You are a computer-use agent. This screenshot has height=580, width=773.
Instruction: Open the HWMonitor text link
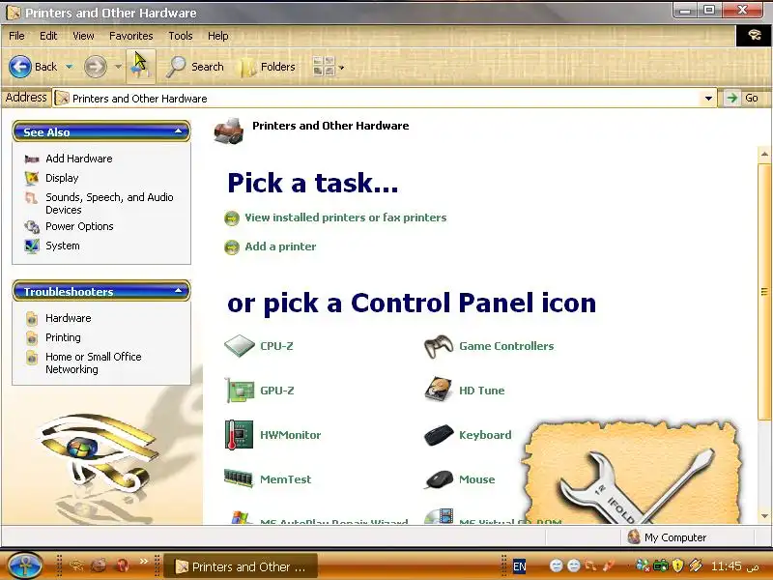tap(291, 435)
